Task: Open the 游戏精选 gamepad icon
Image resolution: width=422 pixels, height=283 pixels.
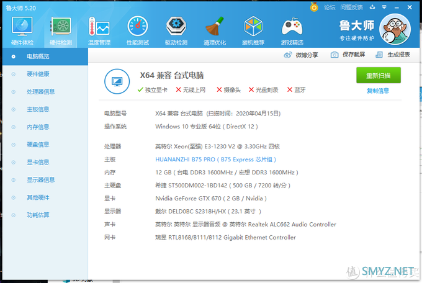Action: tap(292, 27)
